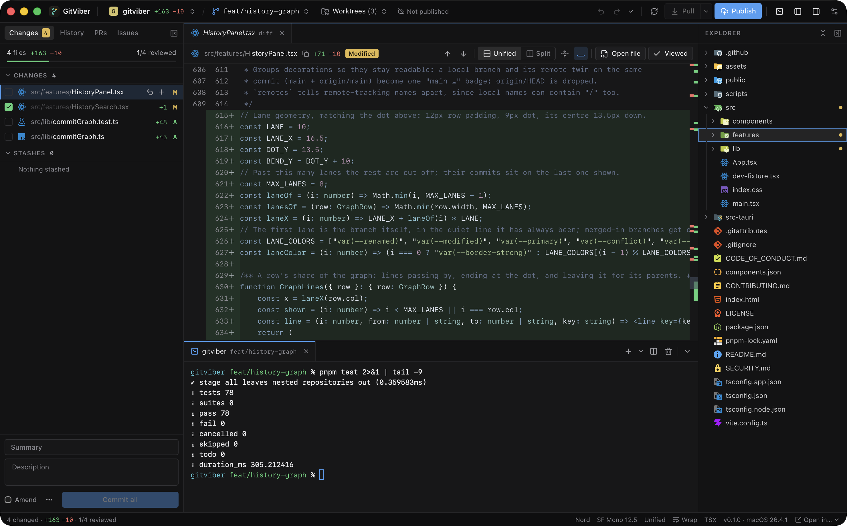Click the GitViber app logo icon
Screen dimensions: 847x526
[54, 11]
